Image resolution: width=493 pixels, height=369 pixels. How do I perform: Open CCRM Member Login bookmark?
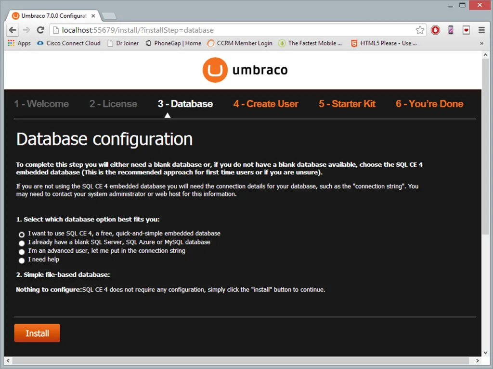pyautogui.click(x=240, y=43)
